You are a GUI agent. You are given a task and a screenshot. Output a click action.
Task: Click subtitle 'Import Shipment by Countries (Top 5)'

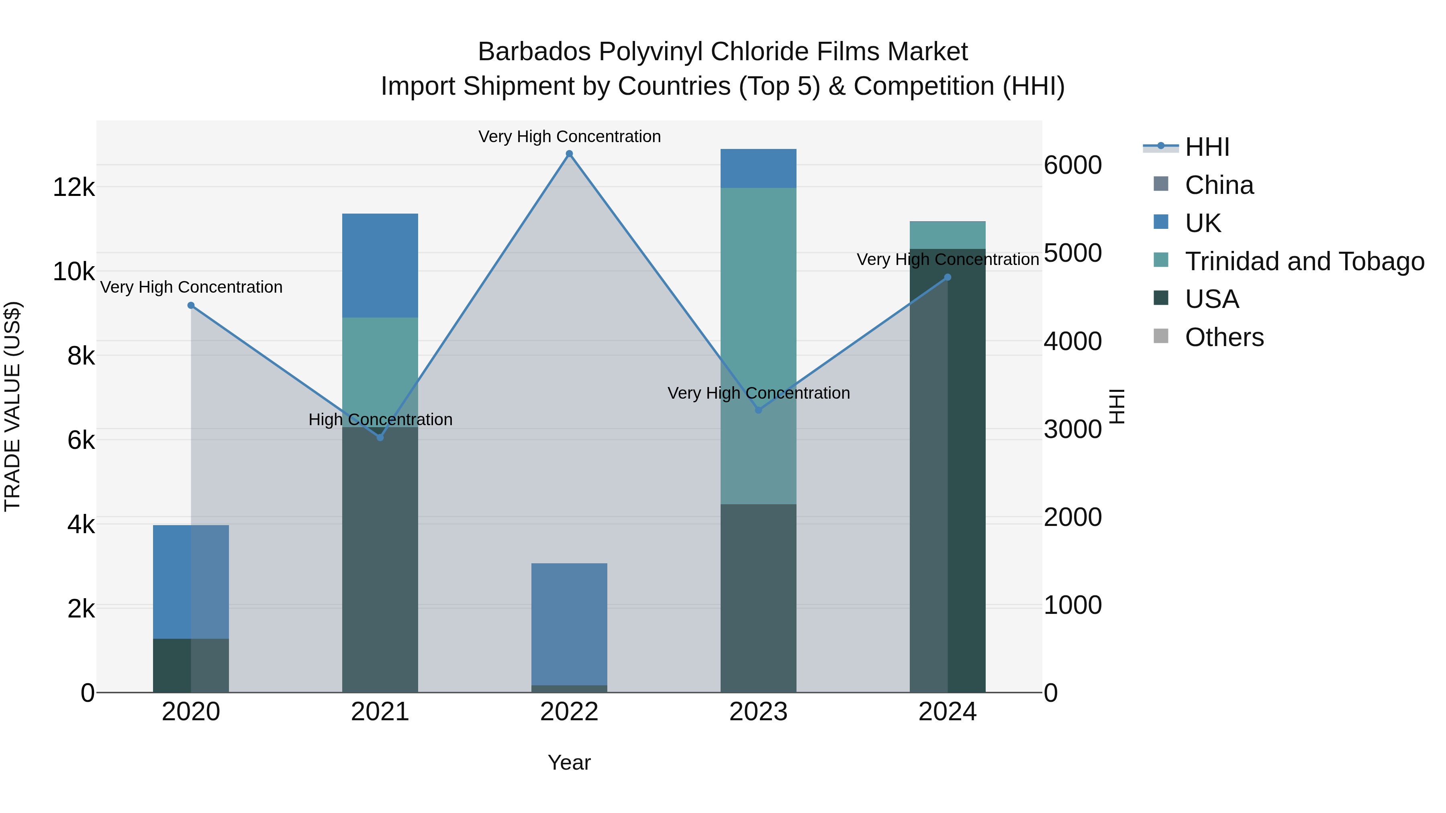tap(600, 86)
